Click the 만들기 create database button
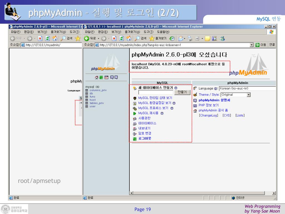This screenshot has height=214, width=285. click(x=182, y=92)
